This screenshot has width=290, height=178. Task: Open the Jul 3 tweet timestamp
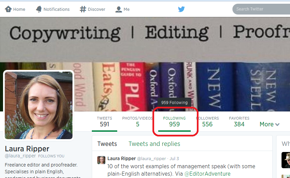pyautogui.click(x=175, y=158)
